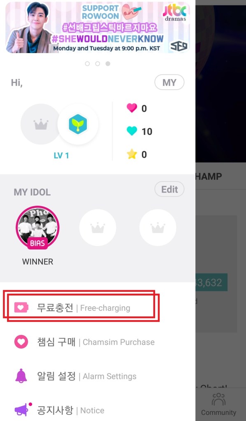
Task: Tap the yellow star count icon
Action: pyautogui.click(x=132, y=154)
